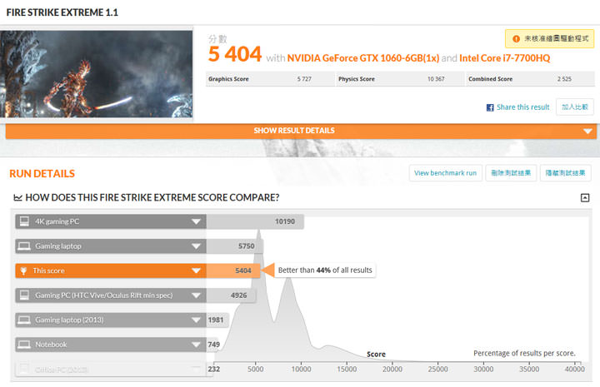Click the View benchmark run button

tap(445, 173)
